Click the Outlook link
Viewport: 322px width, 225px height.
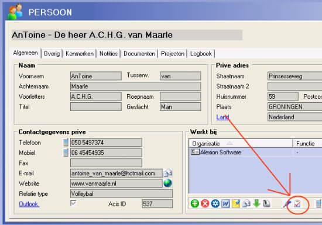coord(29,204)
